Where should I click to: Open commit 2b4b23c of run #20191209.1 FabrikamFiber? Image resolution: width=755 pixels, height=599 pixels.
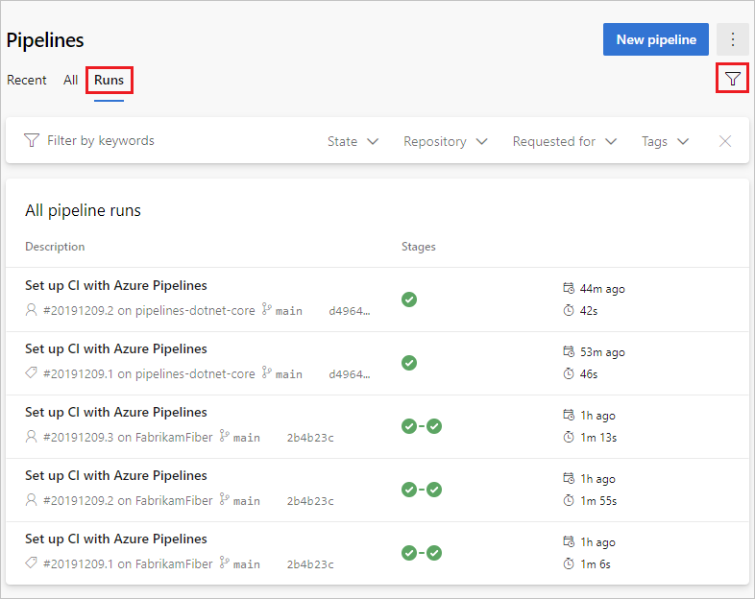[x=309, y=564]
